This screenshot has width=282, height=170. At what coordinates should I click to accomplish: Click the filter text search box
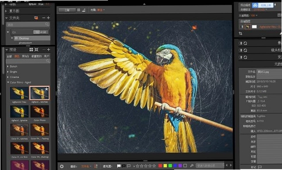click(x=209, y=166)
